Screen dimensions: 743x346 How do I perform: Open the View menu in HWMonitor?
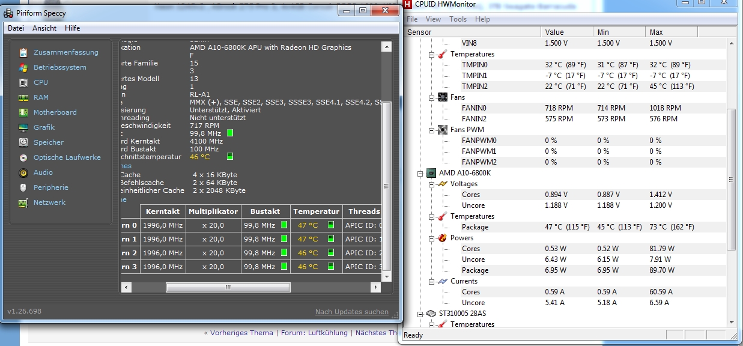click(x=433, y=19)
